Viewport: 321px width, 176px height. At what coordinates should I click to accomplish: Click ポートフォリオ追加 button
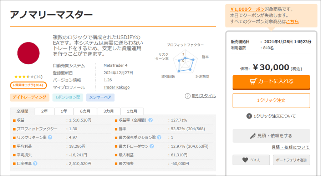pyautogui.click(x=291, y=160)
